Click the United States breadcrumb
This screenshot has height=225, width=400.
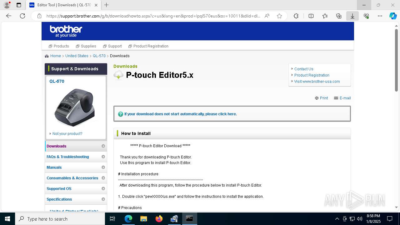[77, 56]
